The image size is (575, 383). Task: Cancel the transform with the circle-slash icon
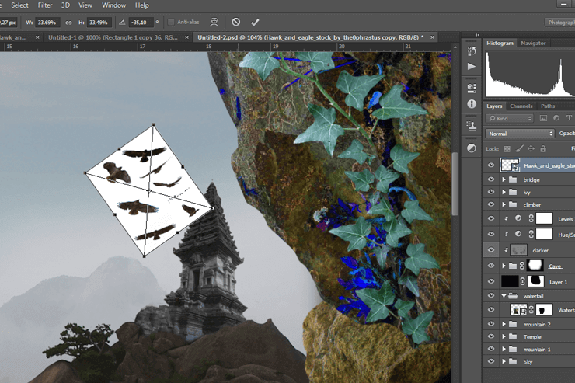click(x=236, y=23)
